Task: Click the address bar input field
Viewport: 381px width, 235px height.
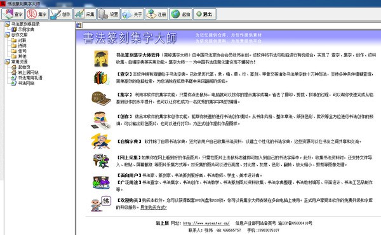Action: click(232, 25)
